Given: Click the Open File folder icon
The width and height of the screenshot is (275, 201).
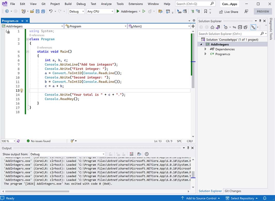Looking at the screenshot, I should [x=32, y=11].
